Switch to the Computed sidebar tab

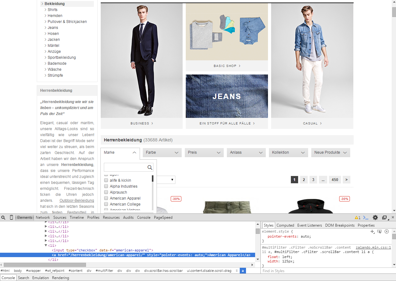285,225
